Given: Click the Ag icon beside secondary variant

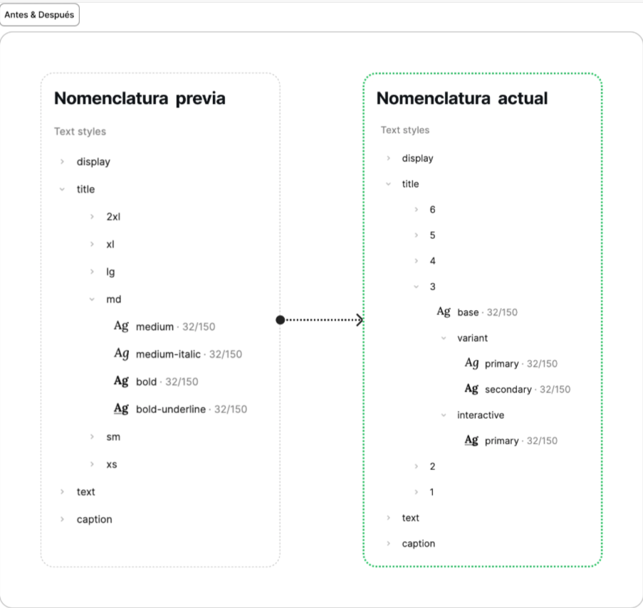Looking at the screenshot, I should coord(471,389).
